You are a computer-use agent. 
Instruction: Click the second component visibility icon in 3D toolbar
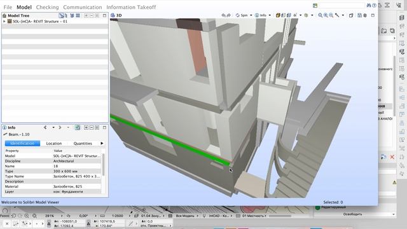[x=283, y=15]
